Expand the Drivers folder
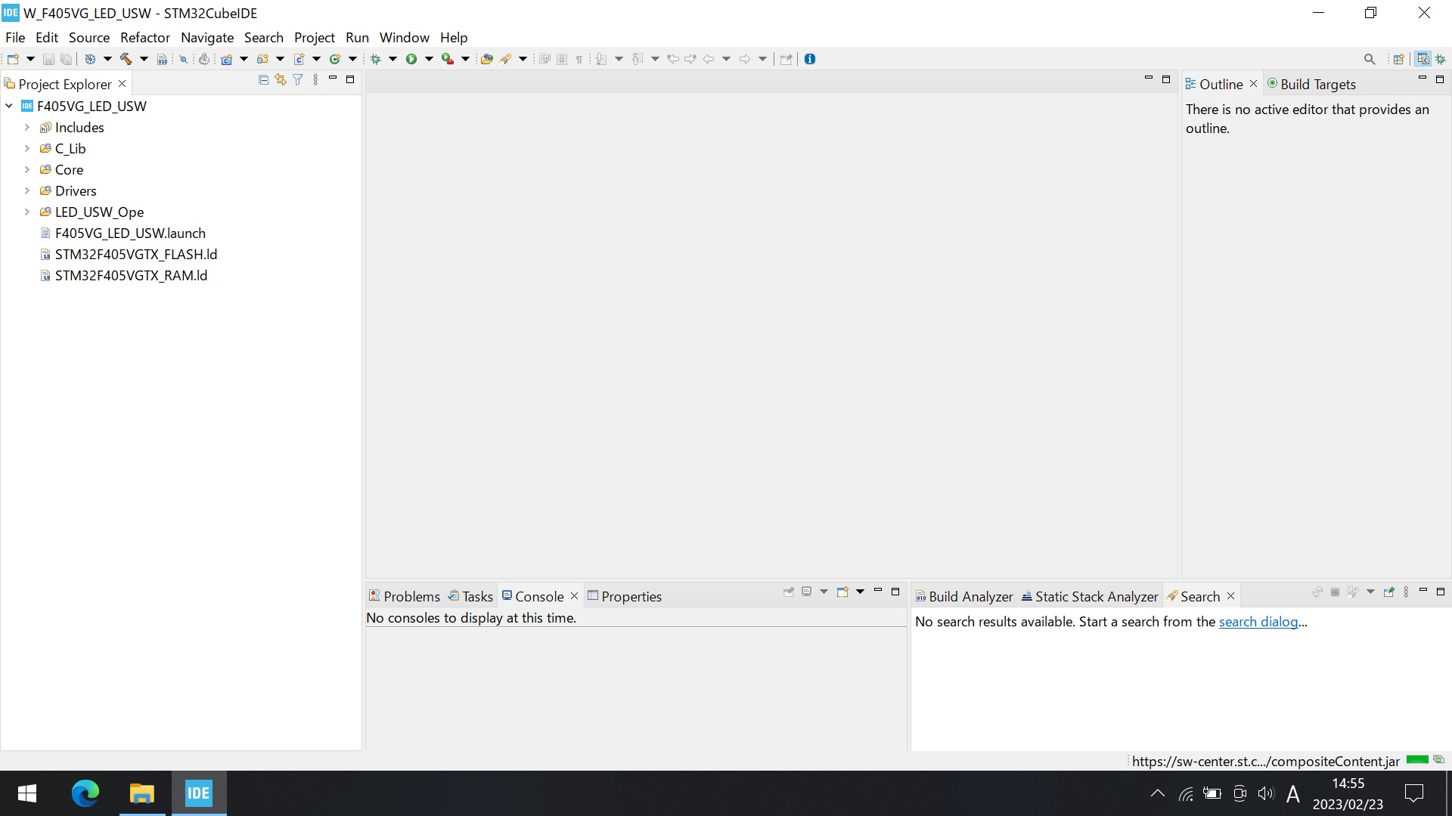This screenshot has height=816, width=1452. pos(27,191)
